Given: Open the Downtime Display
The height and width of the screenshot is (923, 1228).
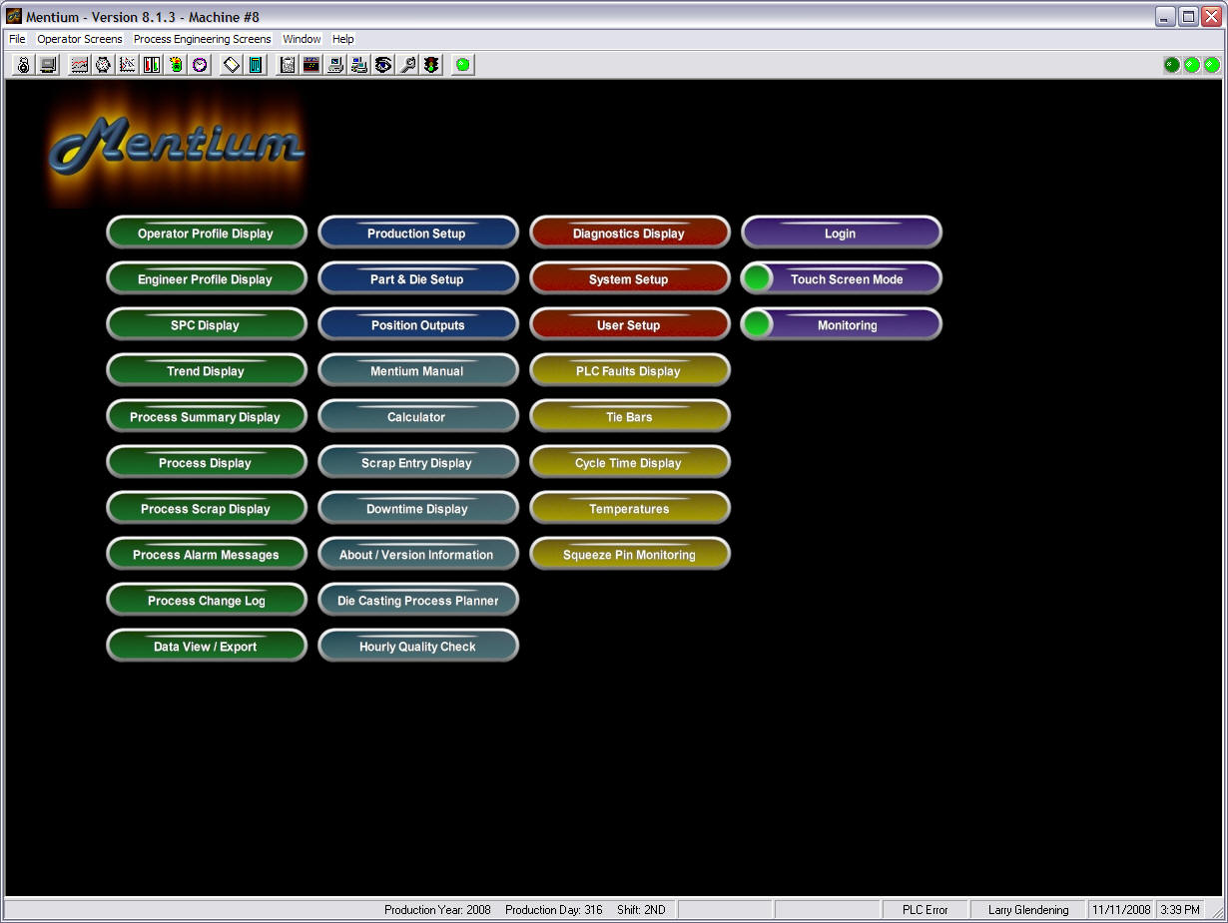Looking at the screenshot, I should point(418,508).
